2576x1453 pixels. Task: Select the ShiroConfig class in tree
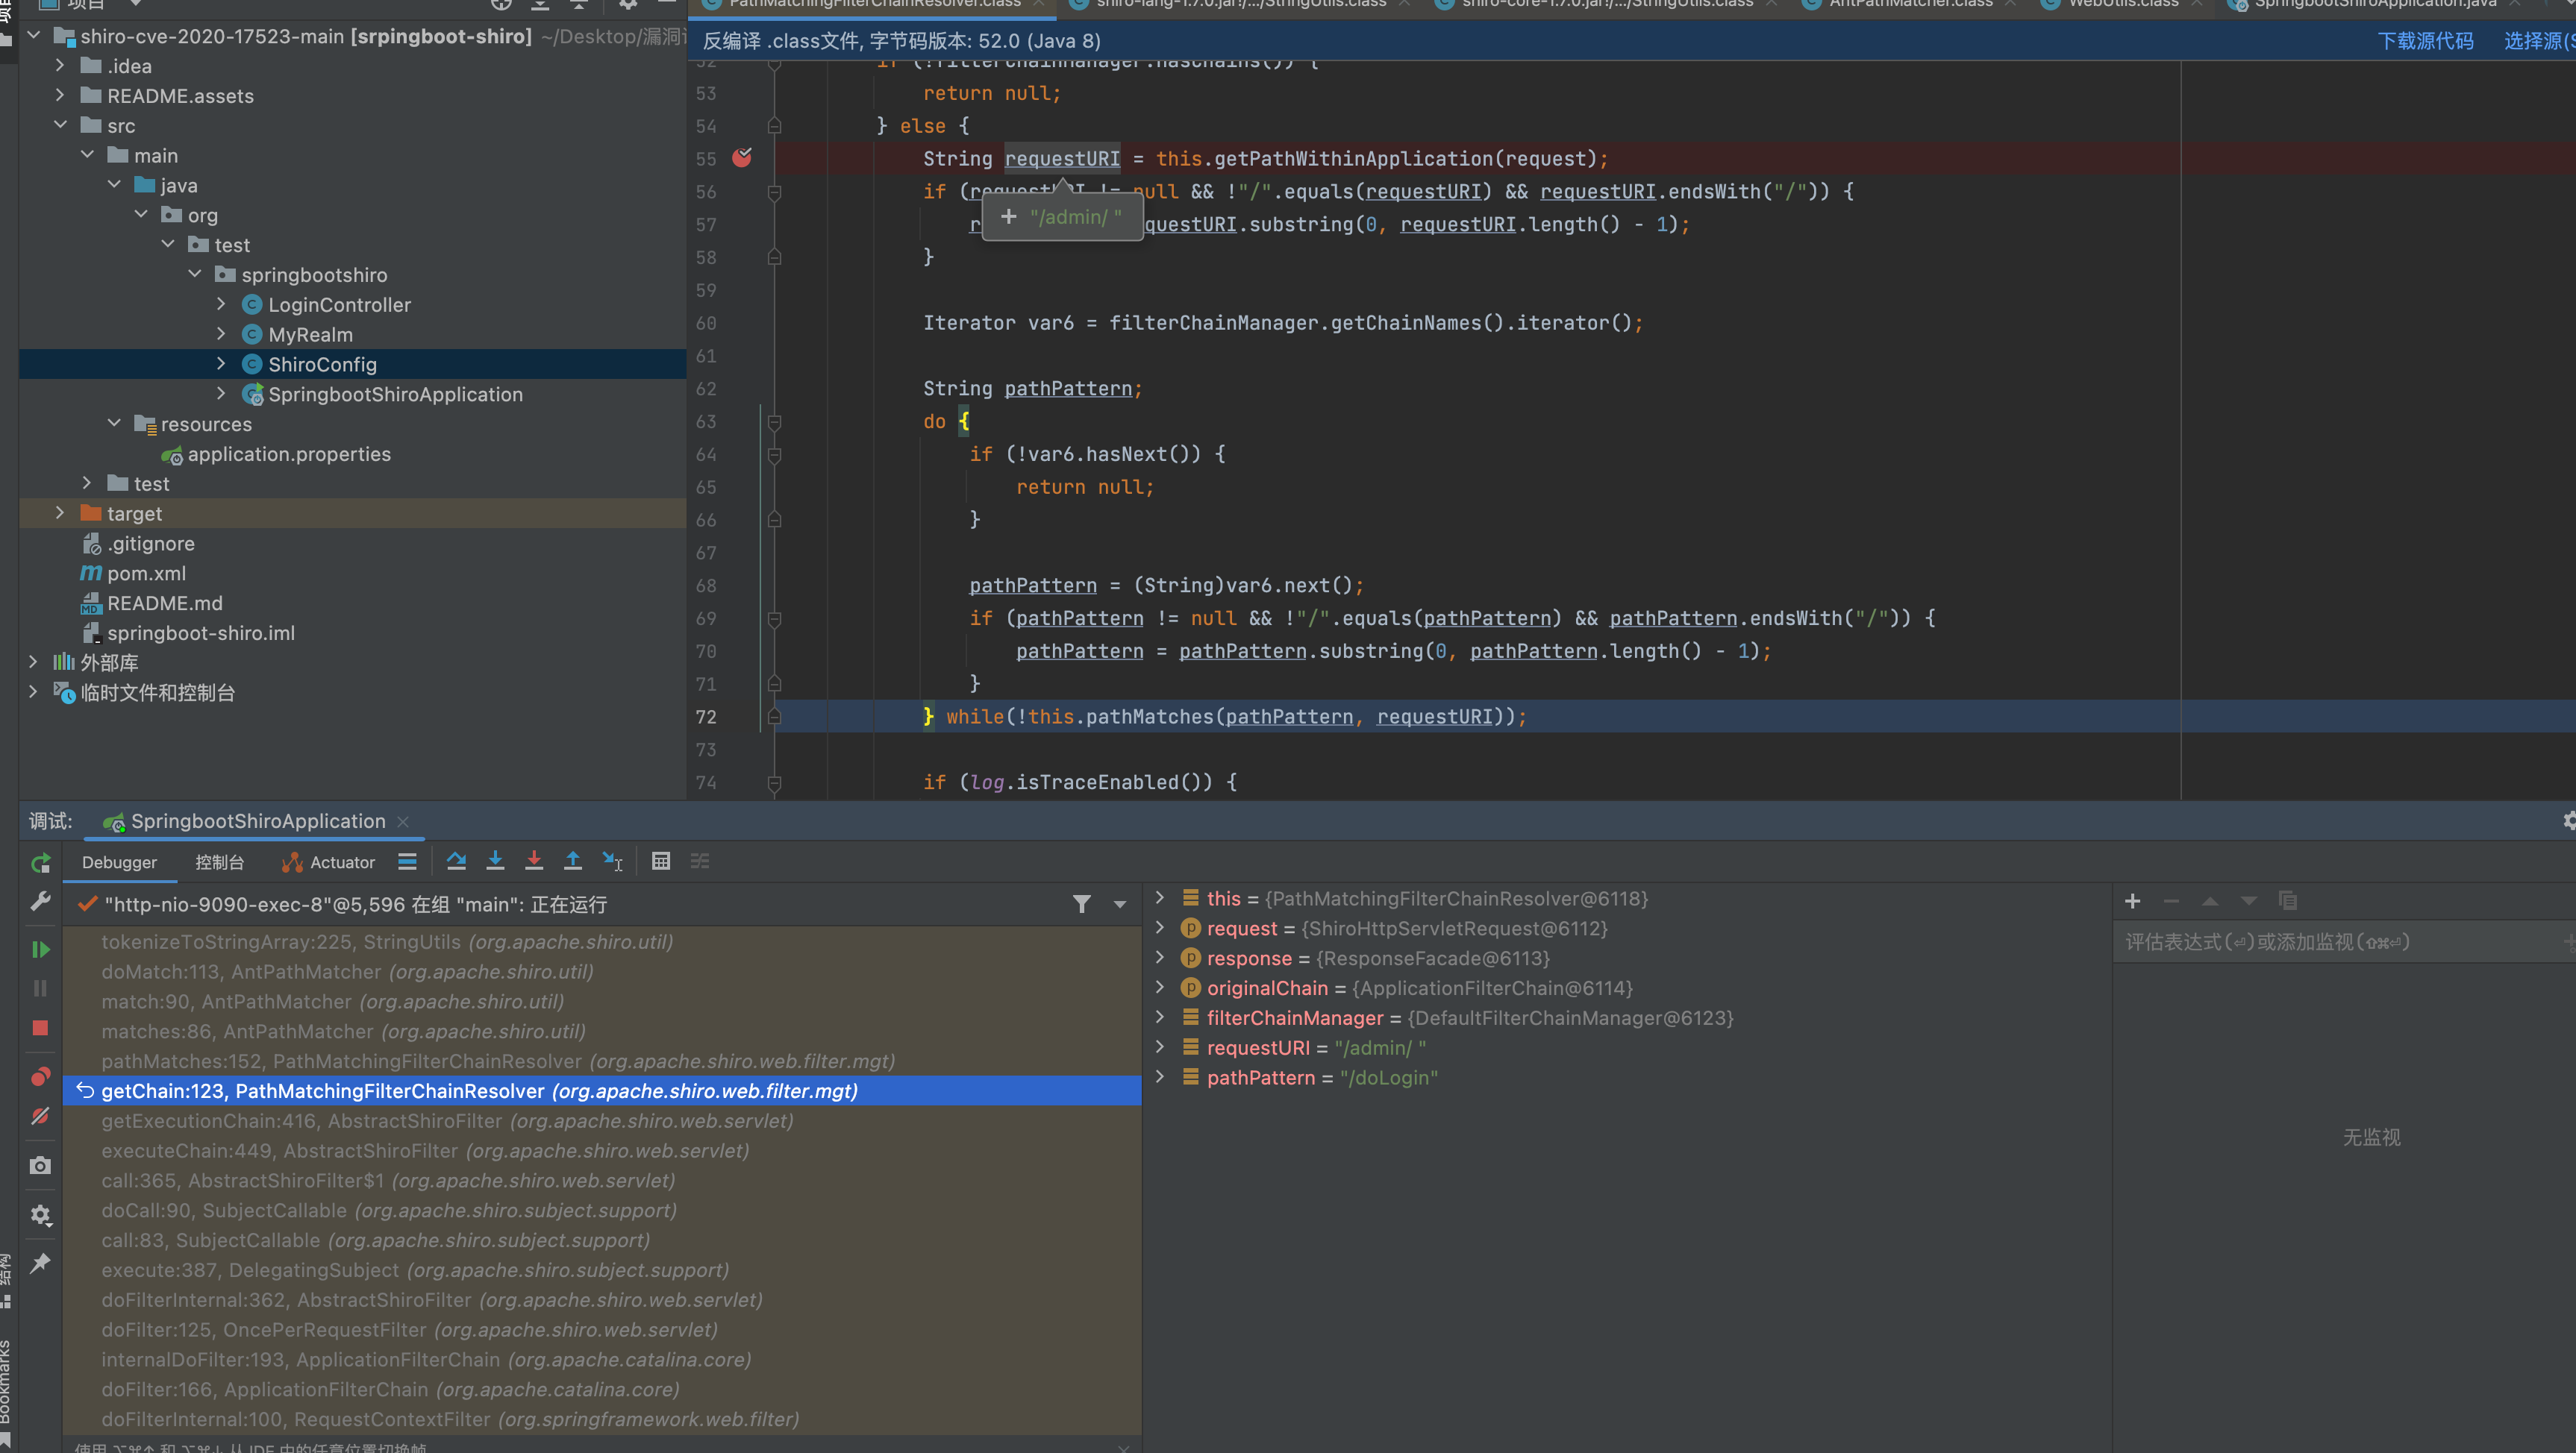click(x=322, y=364)
